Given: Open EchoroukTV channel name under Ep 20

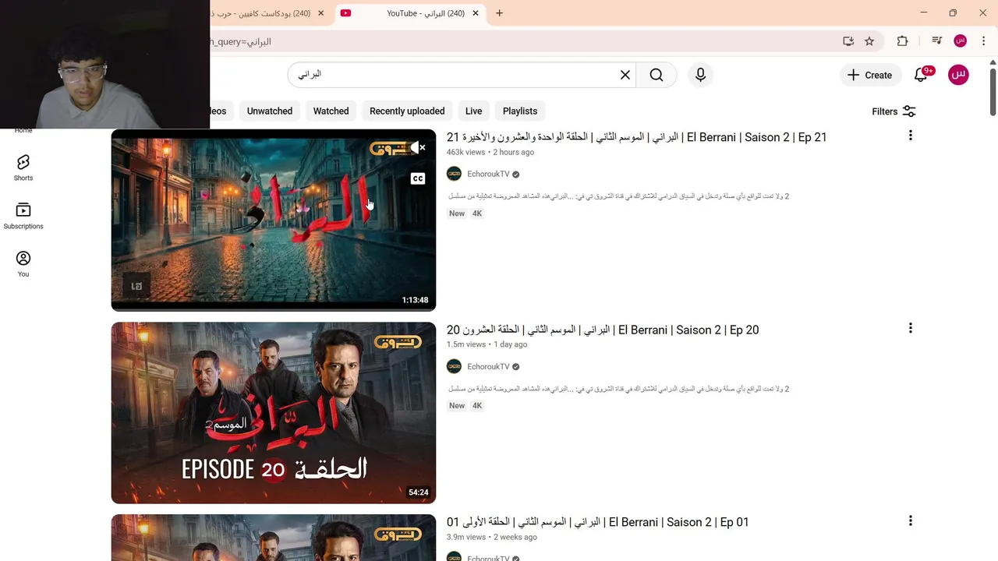Looking at the screenshot, I should [x=488, y=366].
